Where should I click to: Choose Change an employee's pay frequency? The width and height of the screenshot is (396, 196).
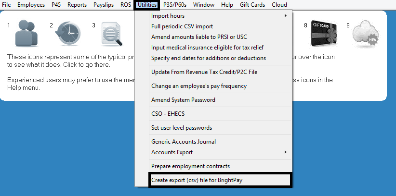click(220, 86)
